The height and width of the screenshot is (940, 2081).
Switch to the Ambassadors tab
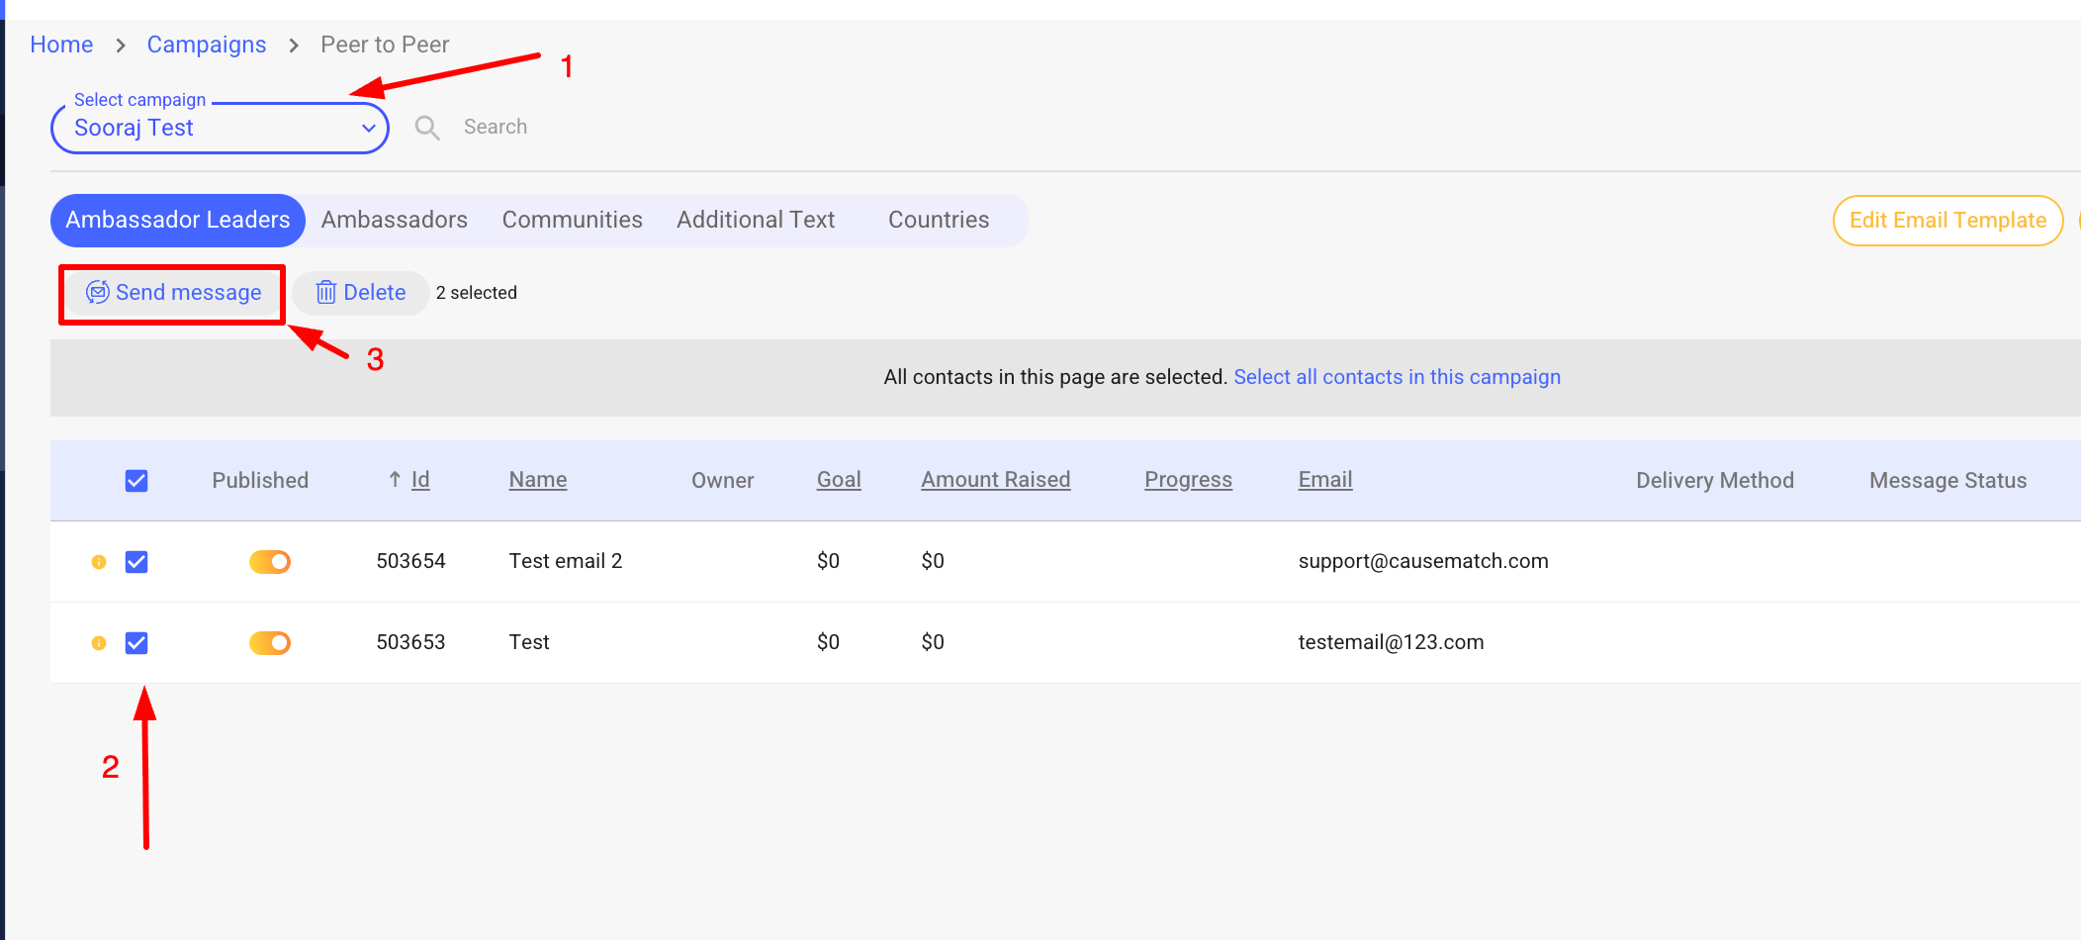(394, 220)
